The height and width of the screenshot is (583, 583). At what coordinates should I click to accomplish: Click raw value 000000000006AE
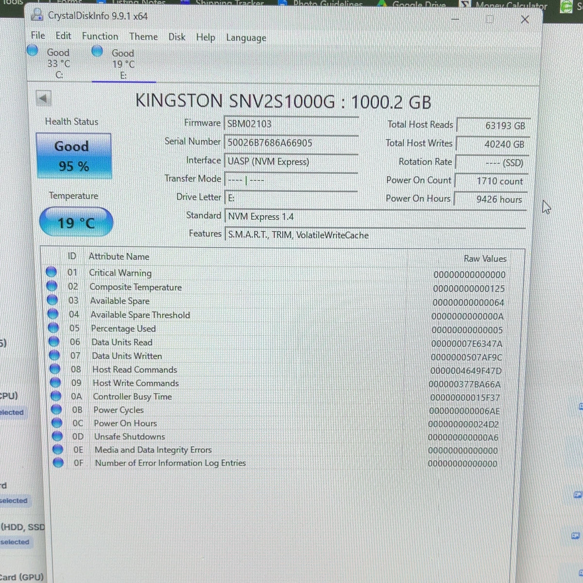point(464,411)
